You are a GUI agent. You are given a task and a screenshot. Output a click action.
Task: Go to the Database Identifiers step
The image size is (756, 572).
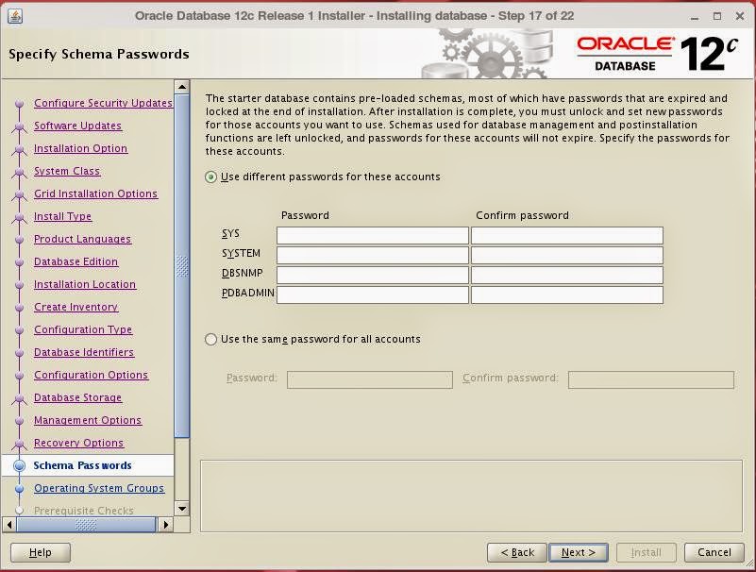point(84,352)
